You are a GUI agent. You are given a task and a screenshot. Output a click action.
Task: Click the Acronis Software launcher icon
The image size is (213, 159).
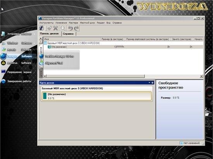3,50
